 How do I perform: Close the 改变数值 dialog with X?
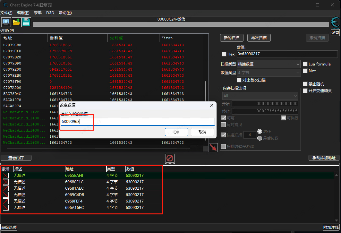[x=212, y=105]
